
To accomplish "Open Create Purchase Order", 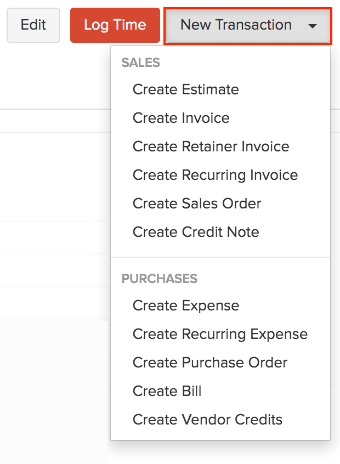I will coord(210,363).
